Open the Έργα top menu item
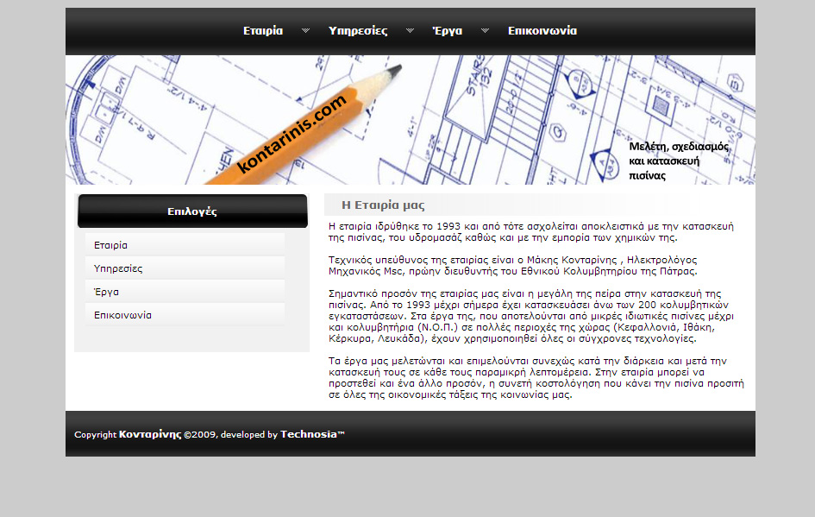Screen dimensions: 815x517 pos(448,31)
